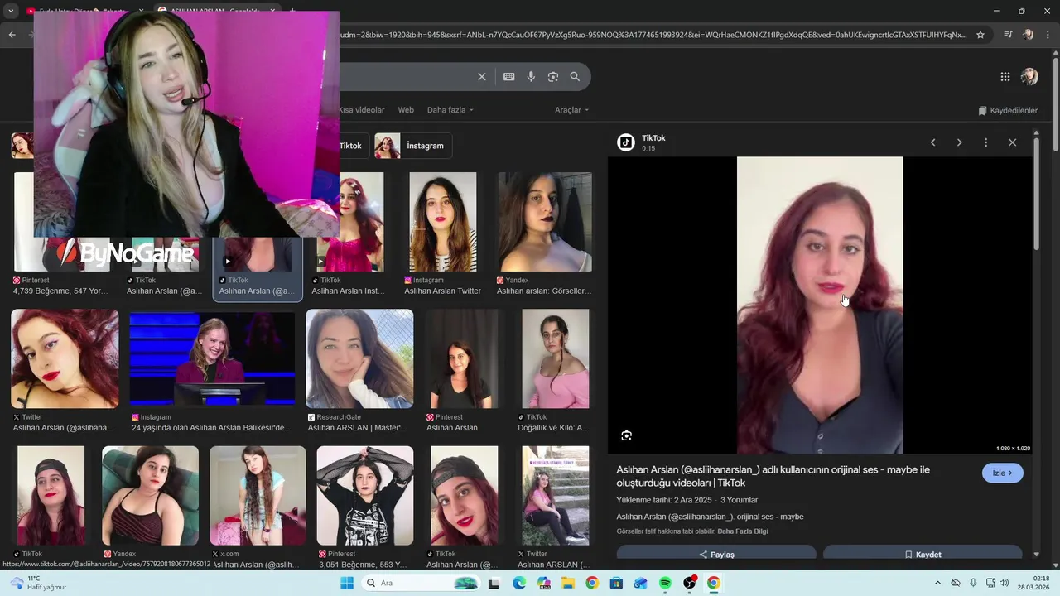
Task: Clear the Google search box with the X
Action: (482, 77)
